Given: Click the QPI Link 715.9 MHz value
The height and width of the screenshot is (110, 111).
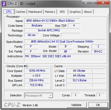Looking at the screenshot, I should pos(37,85).
